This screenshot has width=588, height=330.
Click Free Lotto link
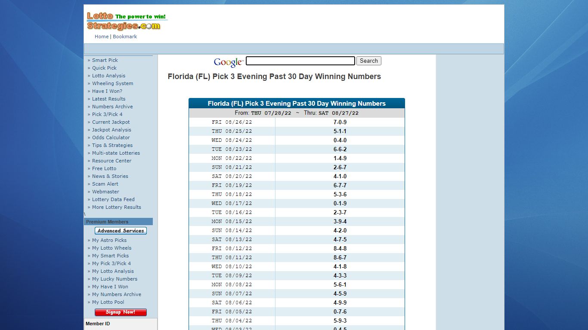point(104,168)
